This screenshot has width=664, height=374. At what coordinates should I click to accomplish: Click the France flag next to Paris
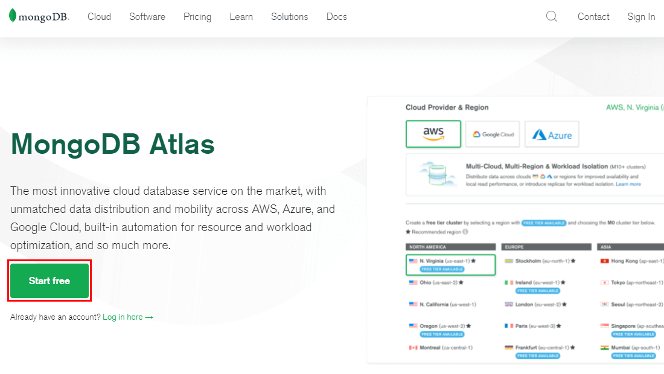tap(509, 326)
